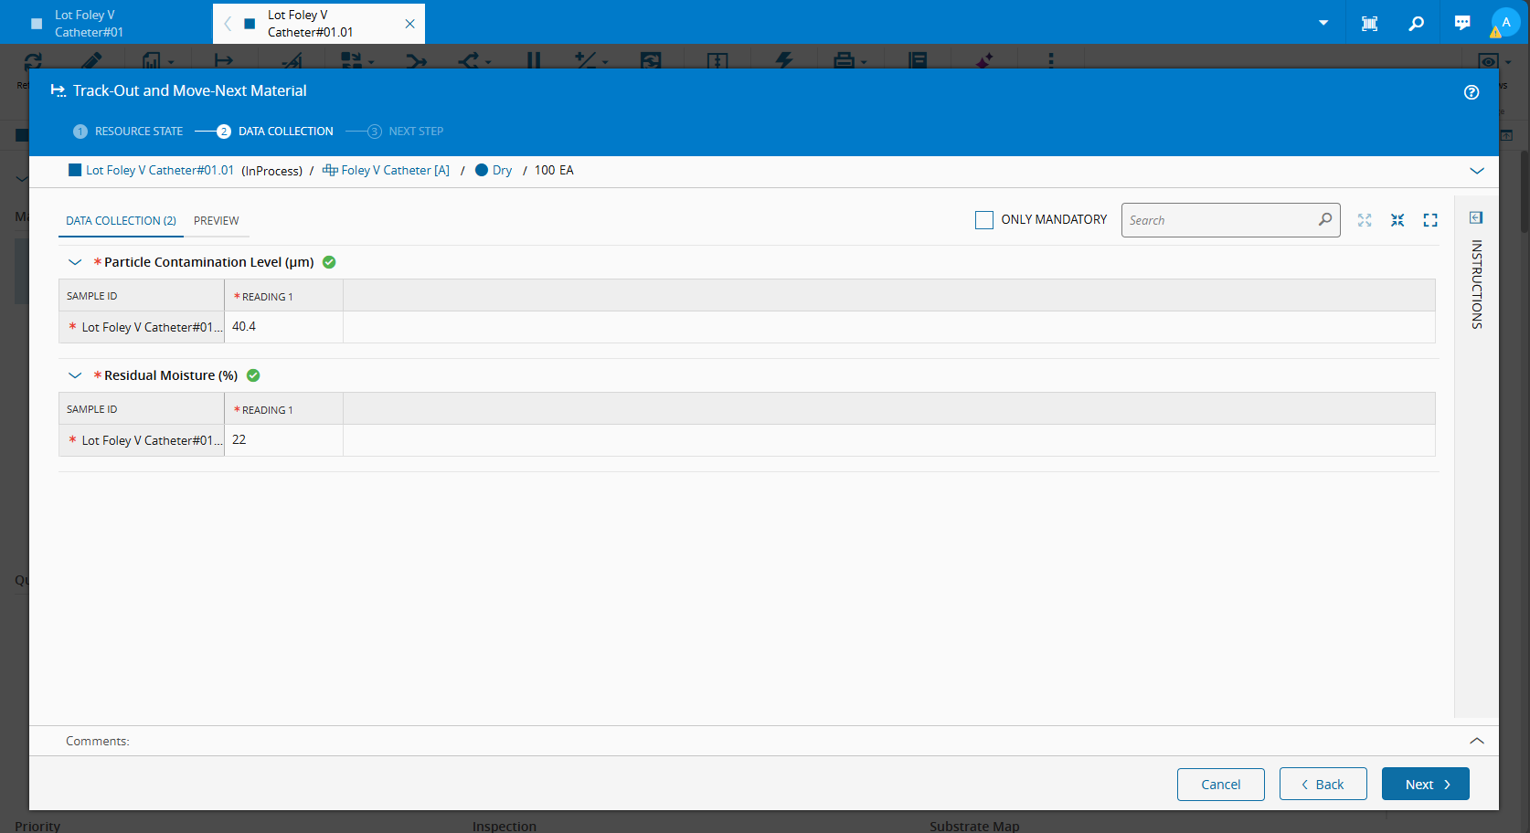
Task: Open help for Track-Out wizard
Action: click(1472, 91)
